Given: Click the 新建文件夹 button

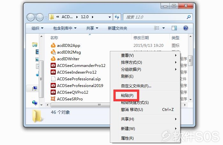Looking at the screenshot, I should [x=117, y=28].
